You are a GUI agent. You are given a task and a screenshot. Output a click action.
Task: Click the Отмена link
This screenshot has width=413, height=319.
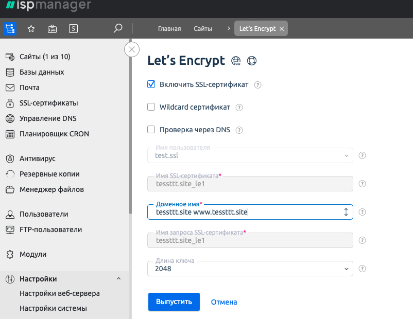click(x=224, y=302)
